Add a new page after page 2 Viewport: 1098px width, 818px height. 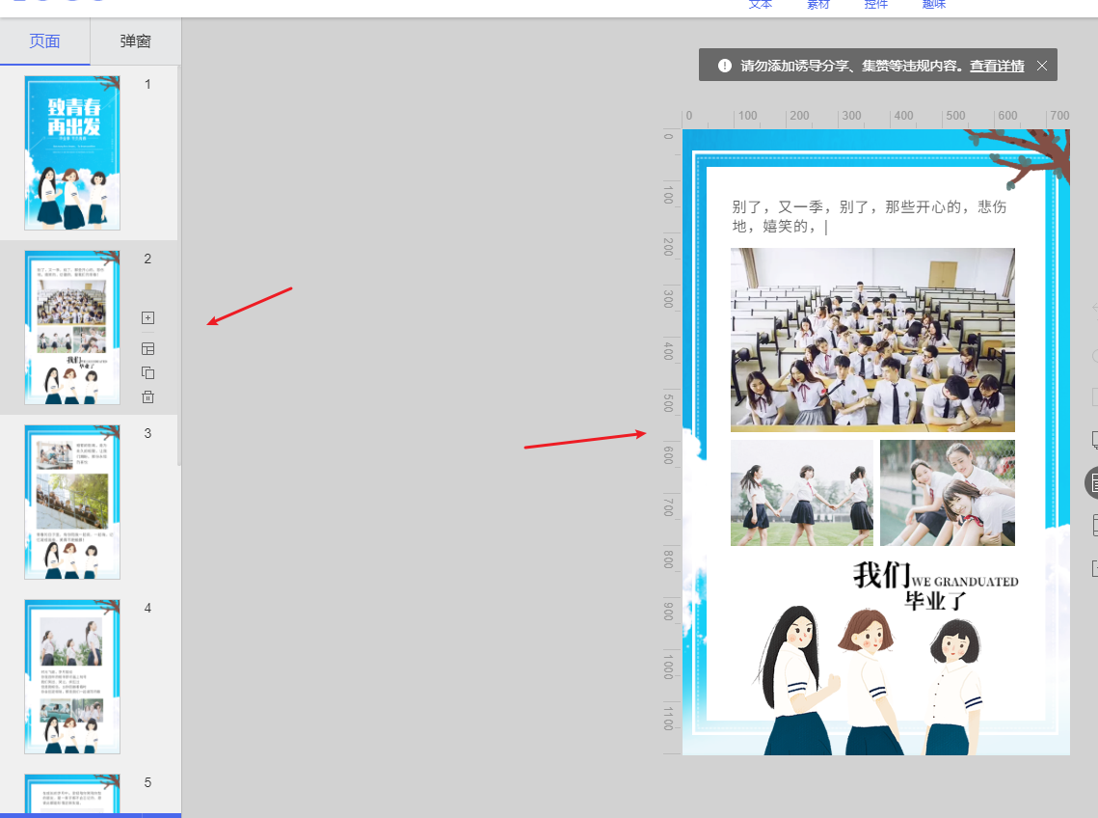point(147,317)
